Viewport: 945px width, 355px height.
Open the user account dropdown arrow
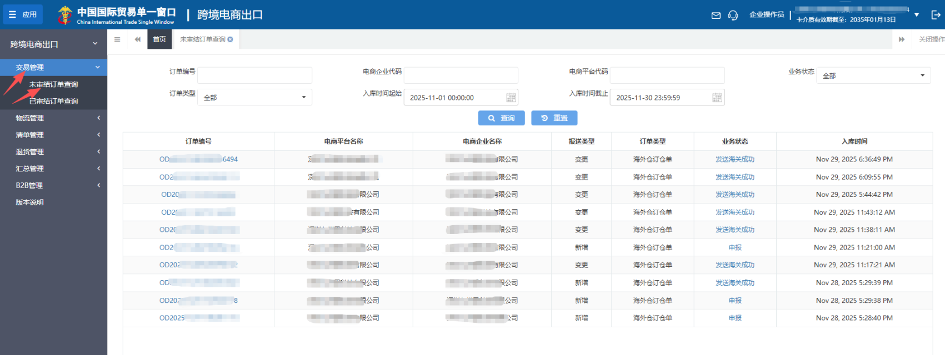click(917, 15)
